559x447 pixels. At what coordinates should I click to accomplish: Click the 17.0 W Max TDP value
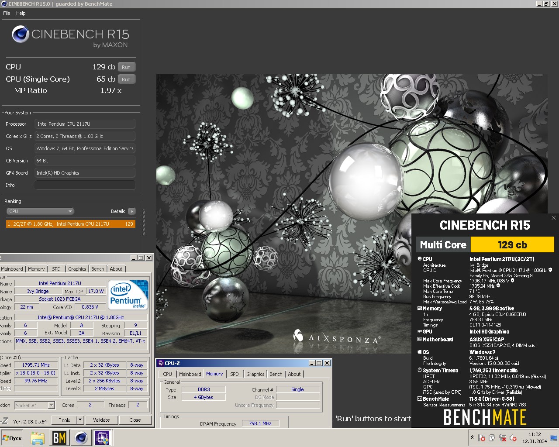(96, 291)
